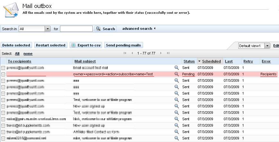Sort by Mail subject column header
Viewport: 279px width, 142px height.
pyautogui.click(x=85, y=61)
